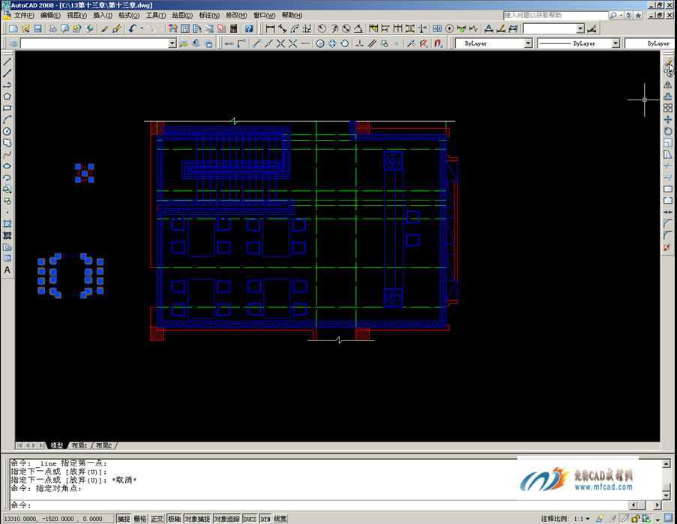Image resolution: width=677 pixels, height=524 pixels.
Task: Open the calculator icon in the toolbar
Action: (x=234, y=28)
